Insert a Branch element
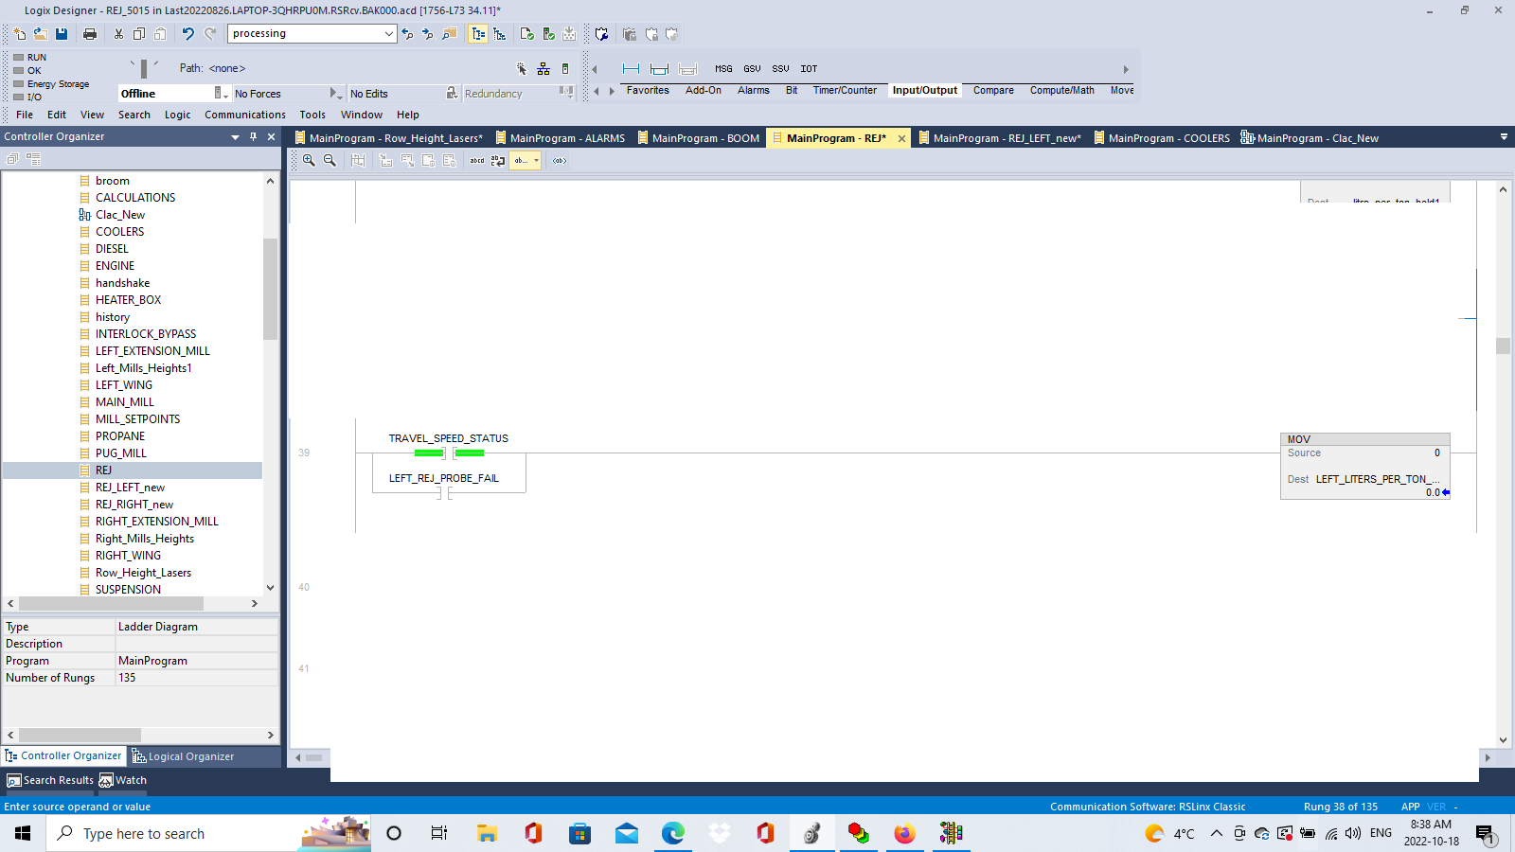The height and width of the screenshot is (852, 1515). click(x=660, y=68)
